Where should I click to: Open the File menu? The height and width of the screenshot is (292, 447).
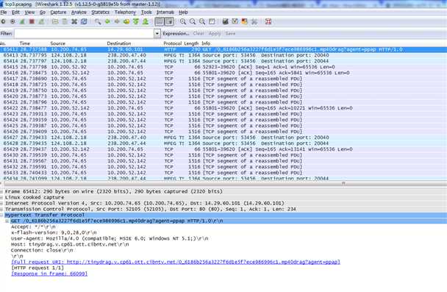point(4,13)
